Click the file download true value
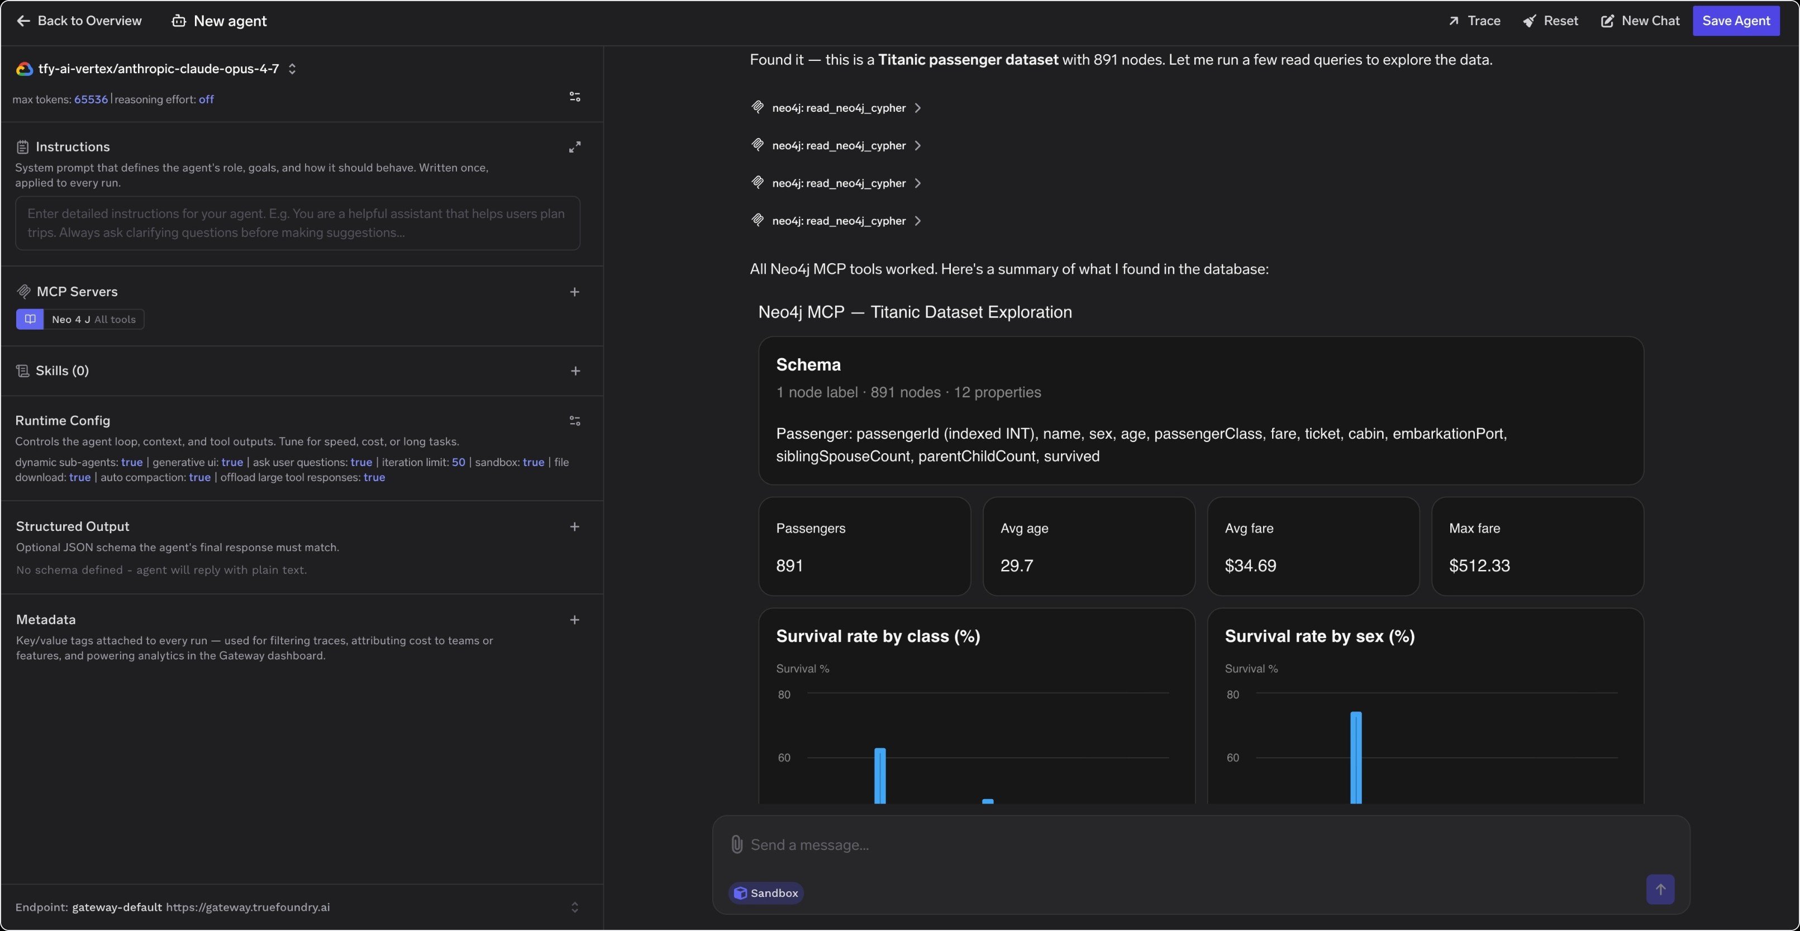The width and height of the screenshot is (1800, 931). pos(80,477)
